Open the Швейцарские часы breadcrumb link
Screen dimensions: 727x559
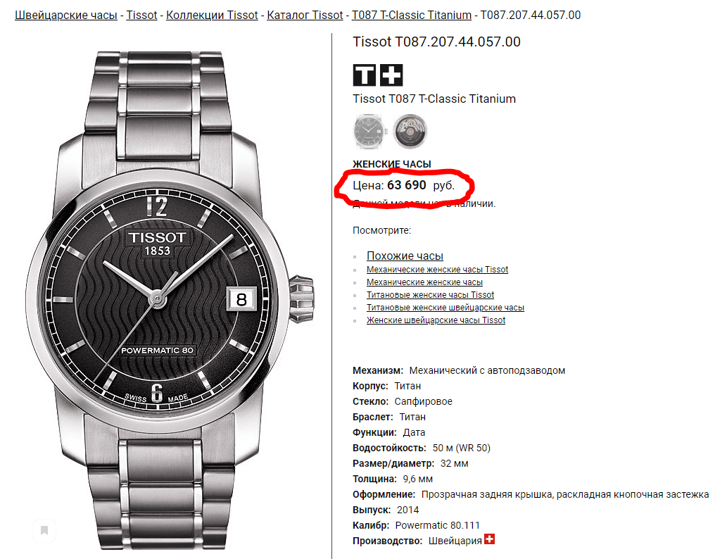pos(66,15)
